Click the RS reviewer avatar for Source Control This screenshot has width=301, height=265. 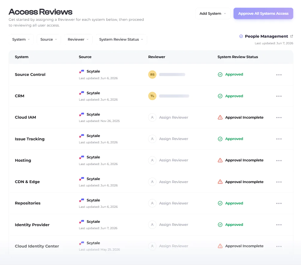click(x=152, y=74)
